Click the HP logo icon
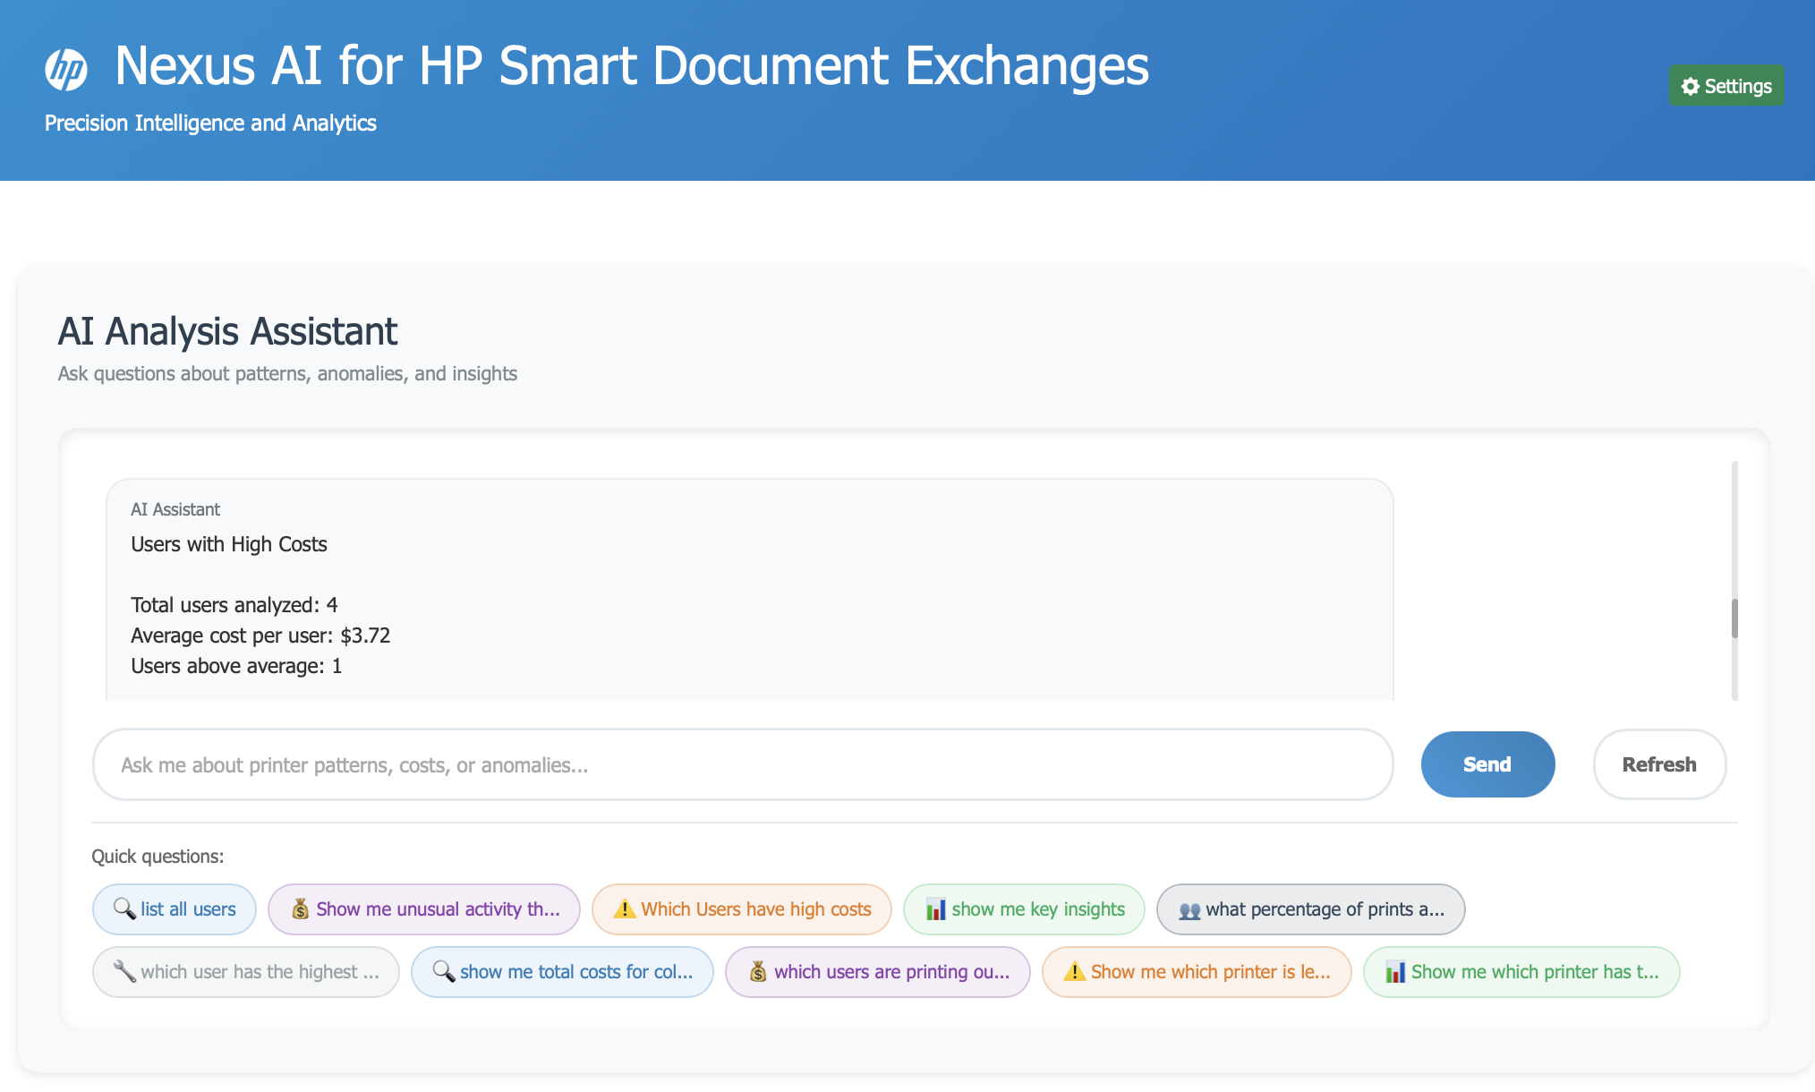The image size is (1815, 1092). tap(66, 69)
